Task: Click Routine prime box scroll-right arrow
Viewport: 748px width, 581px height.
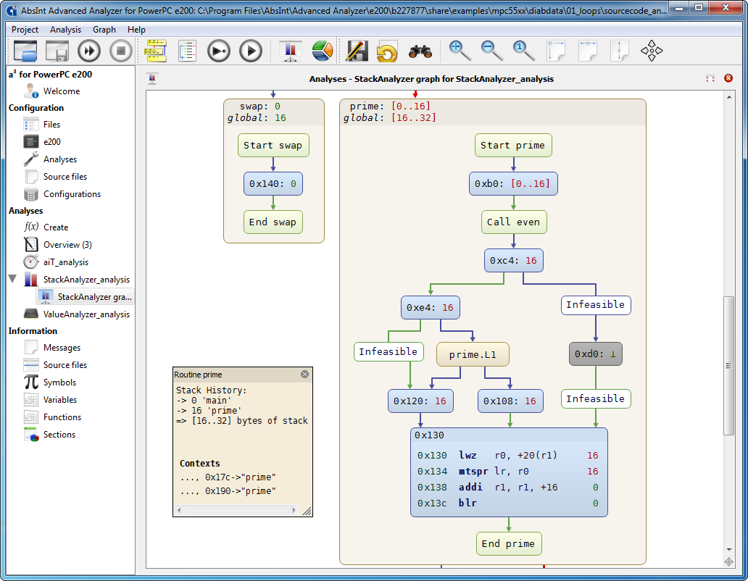Action: 294,510
